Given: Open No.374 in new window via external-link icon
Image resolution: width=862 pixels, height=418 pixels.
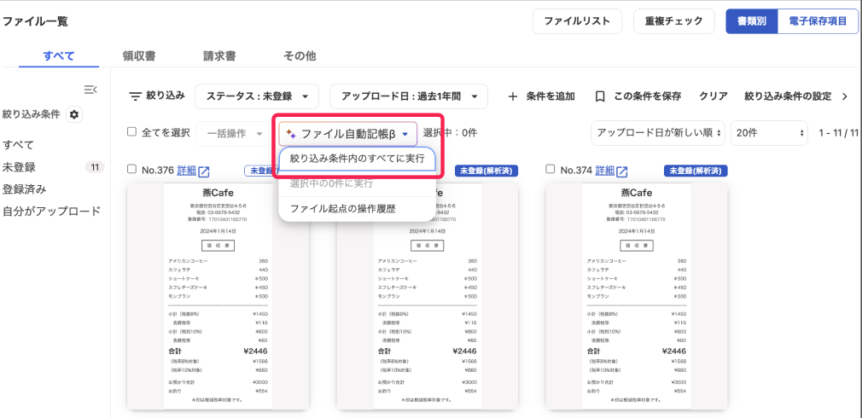Looking at the screenshot, I should [x=622, y=171].
